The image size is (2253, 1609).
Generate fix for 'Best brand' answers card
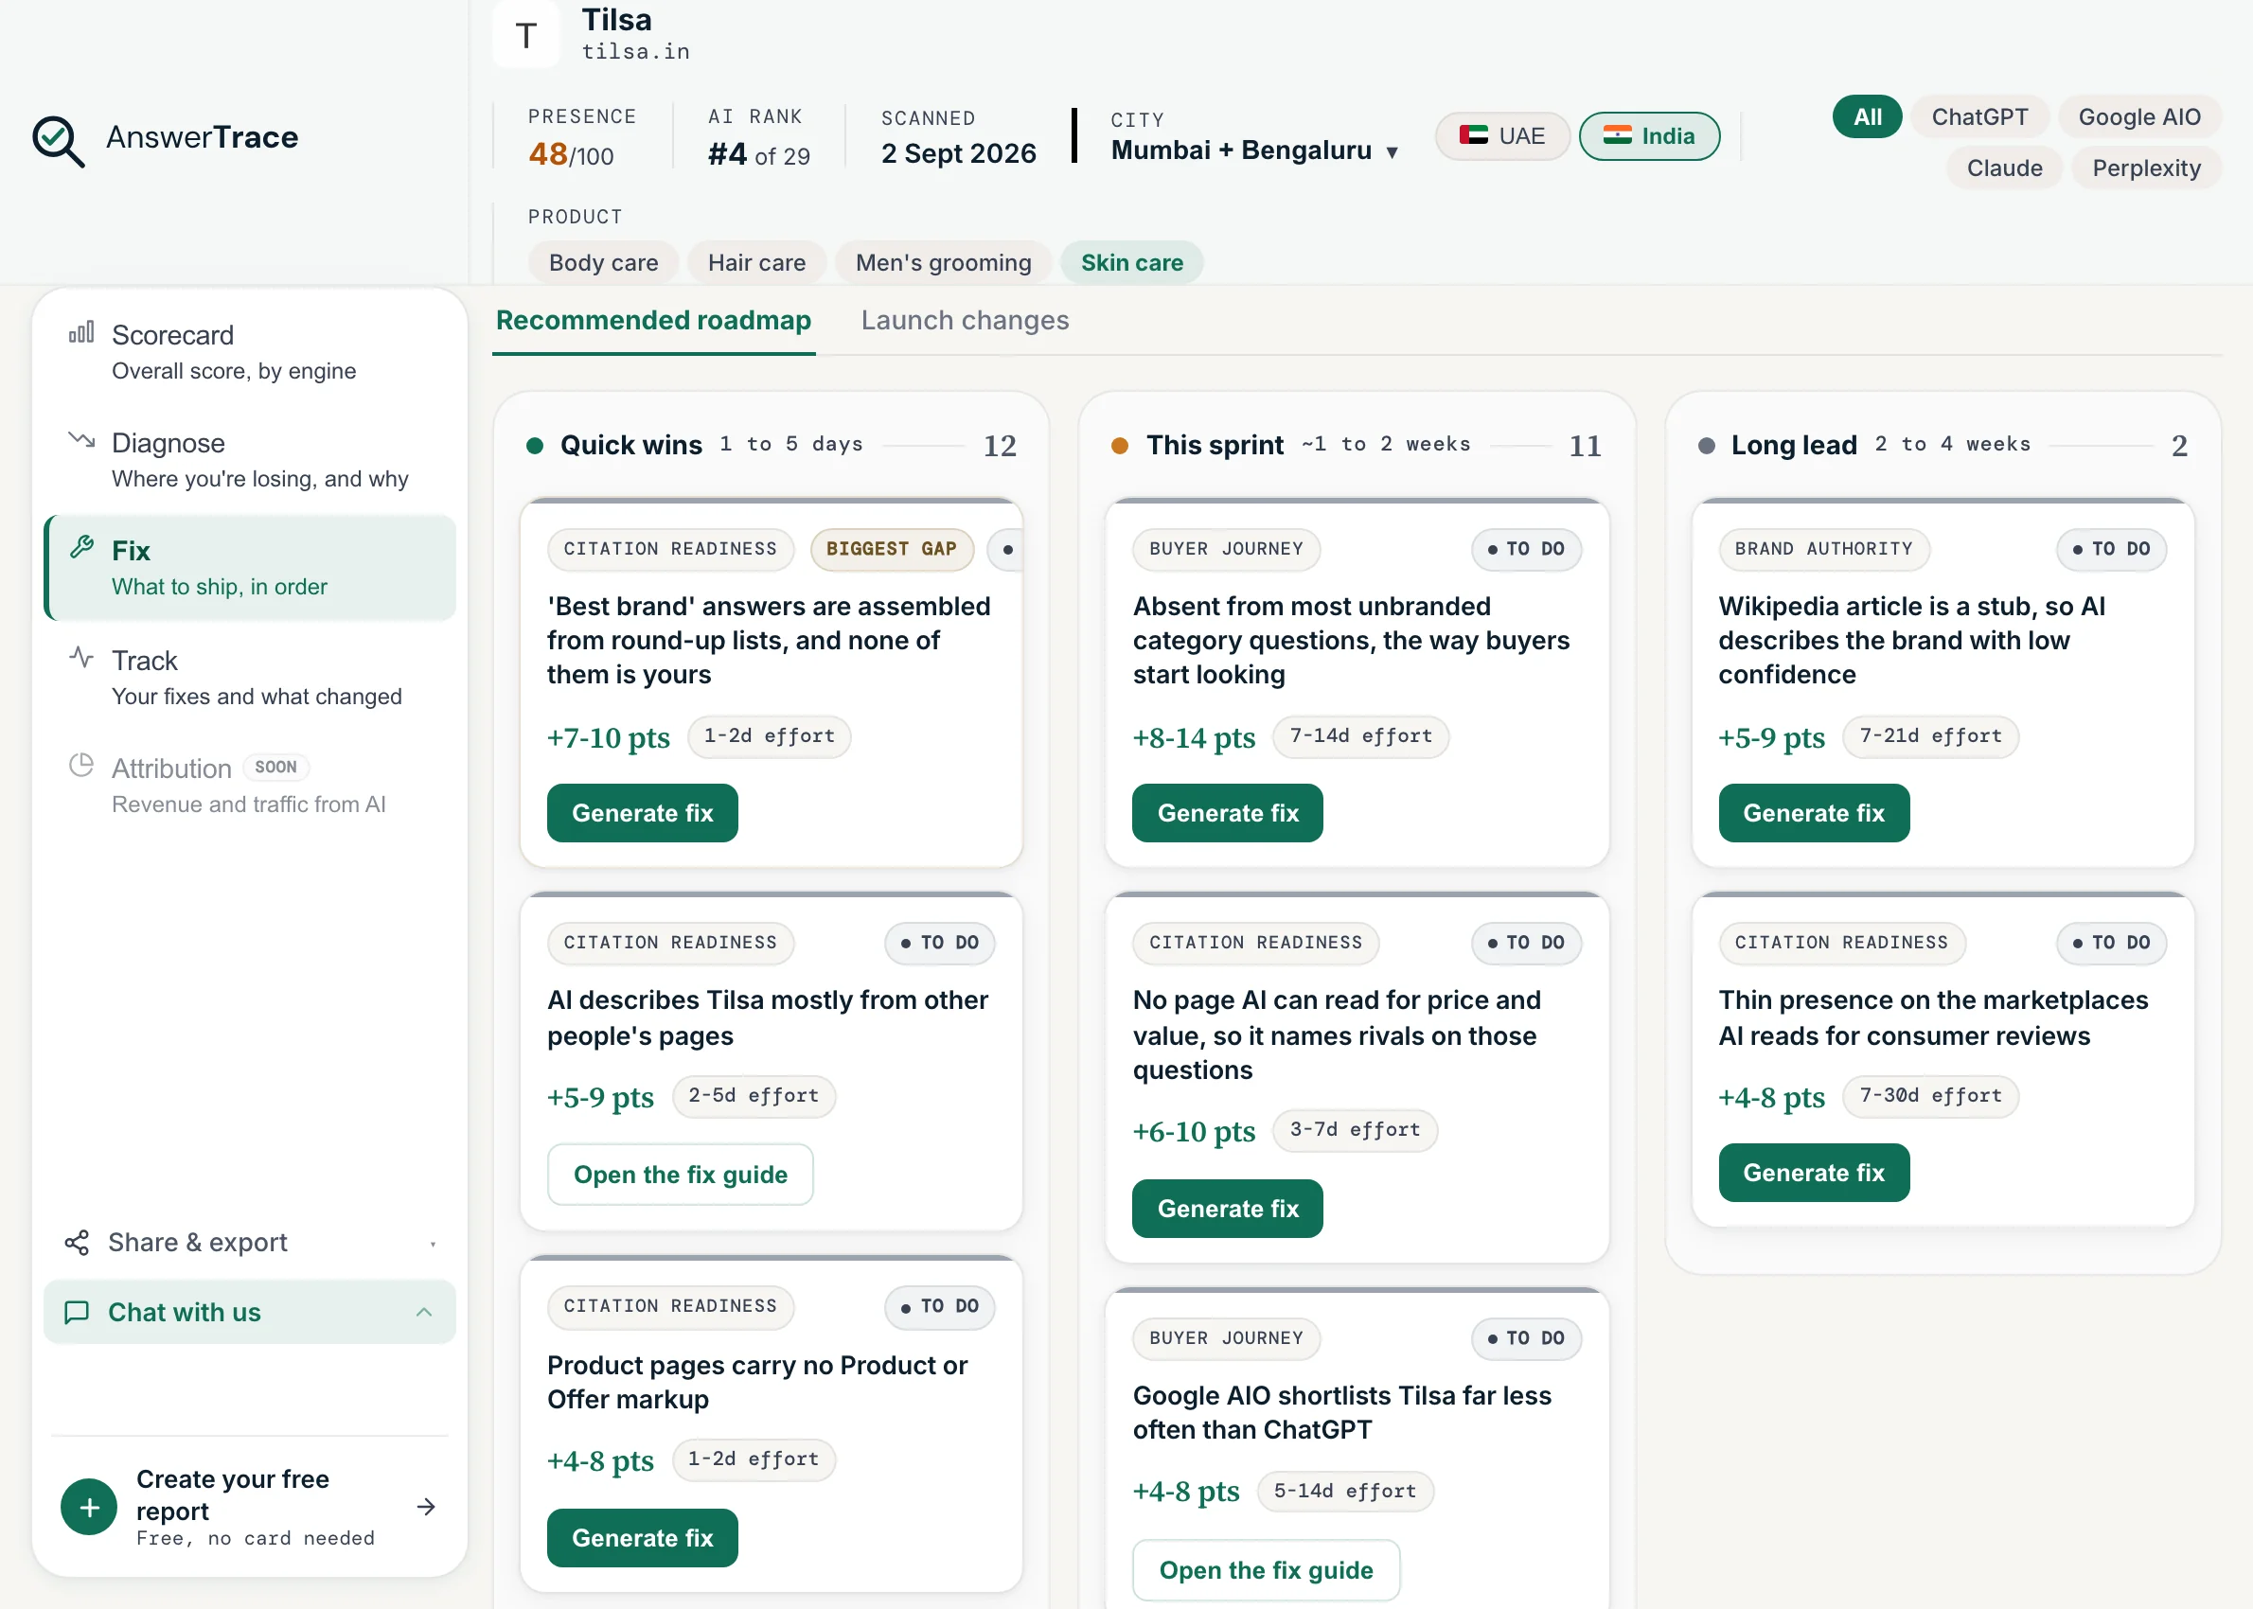(x=642, y=813)
